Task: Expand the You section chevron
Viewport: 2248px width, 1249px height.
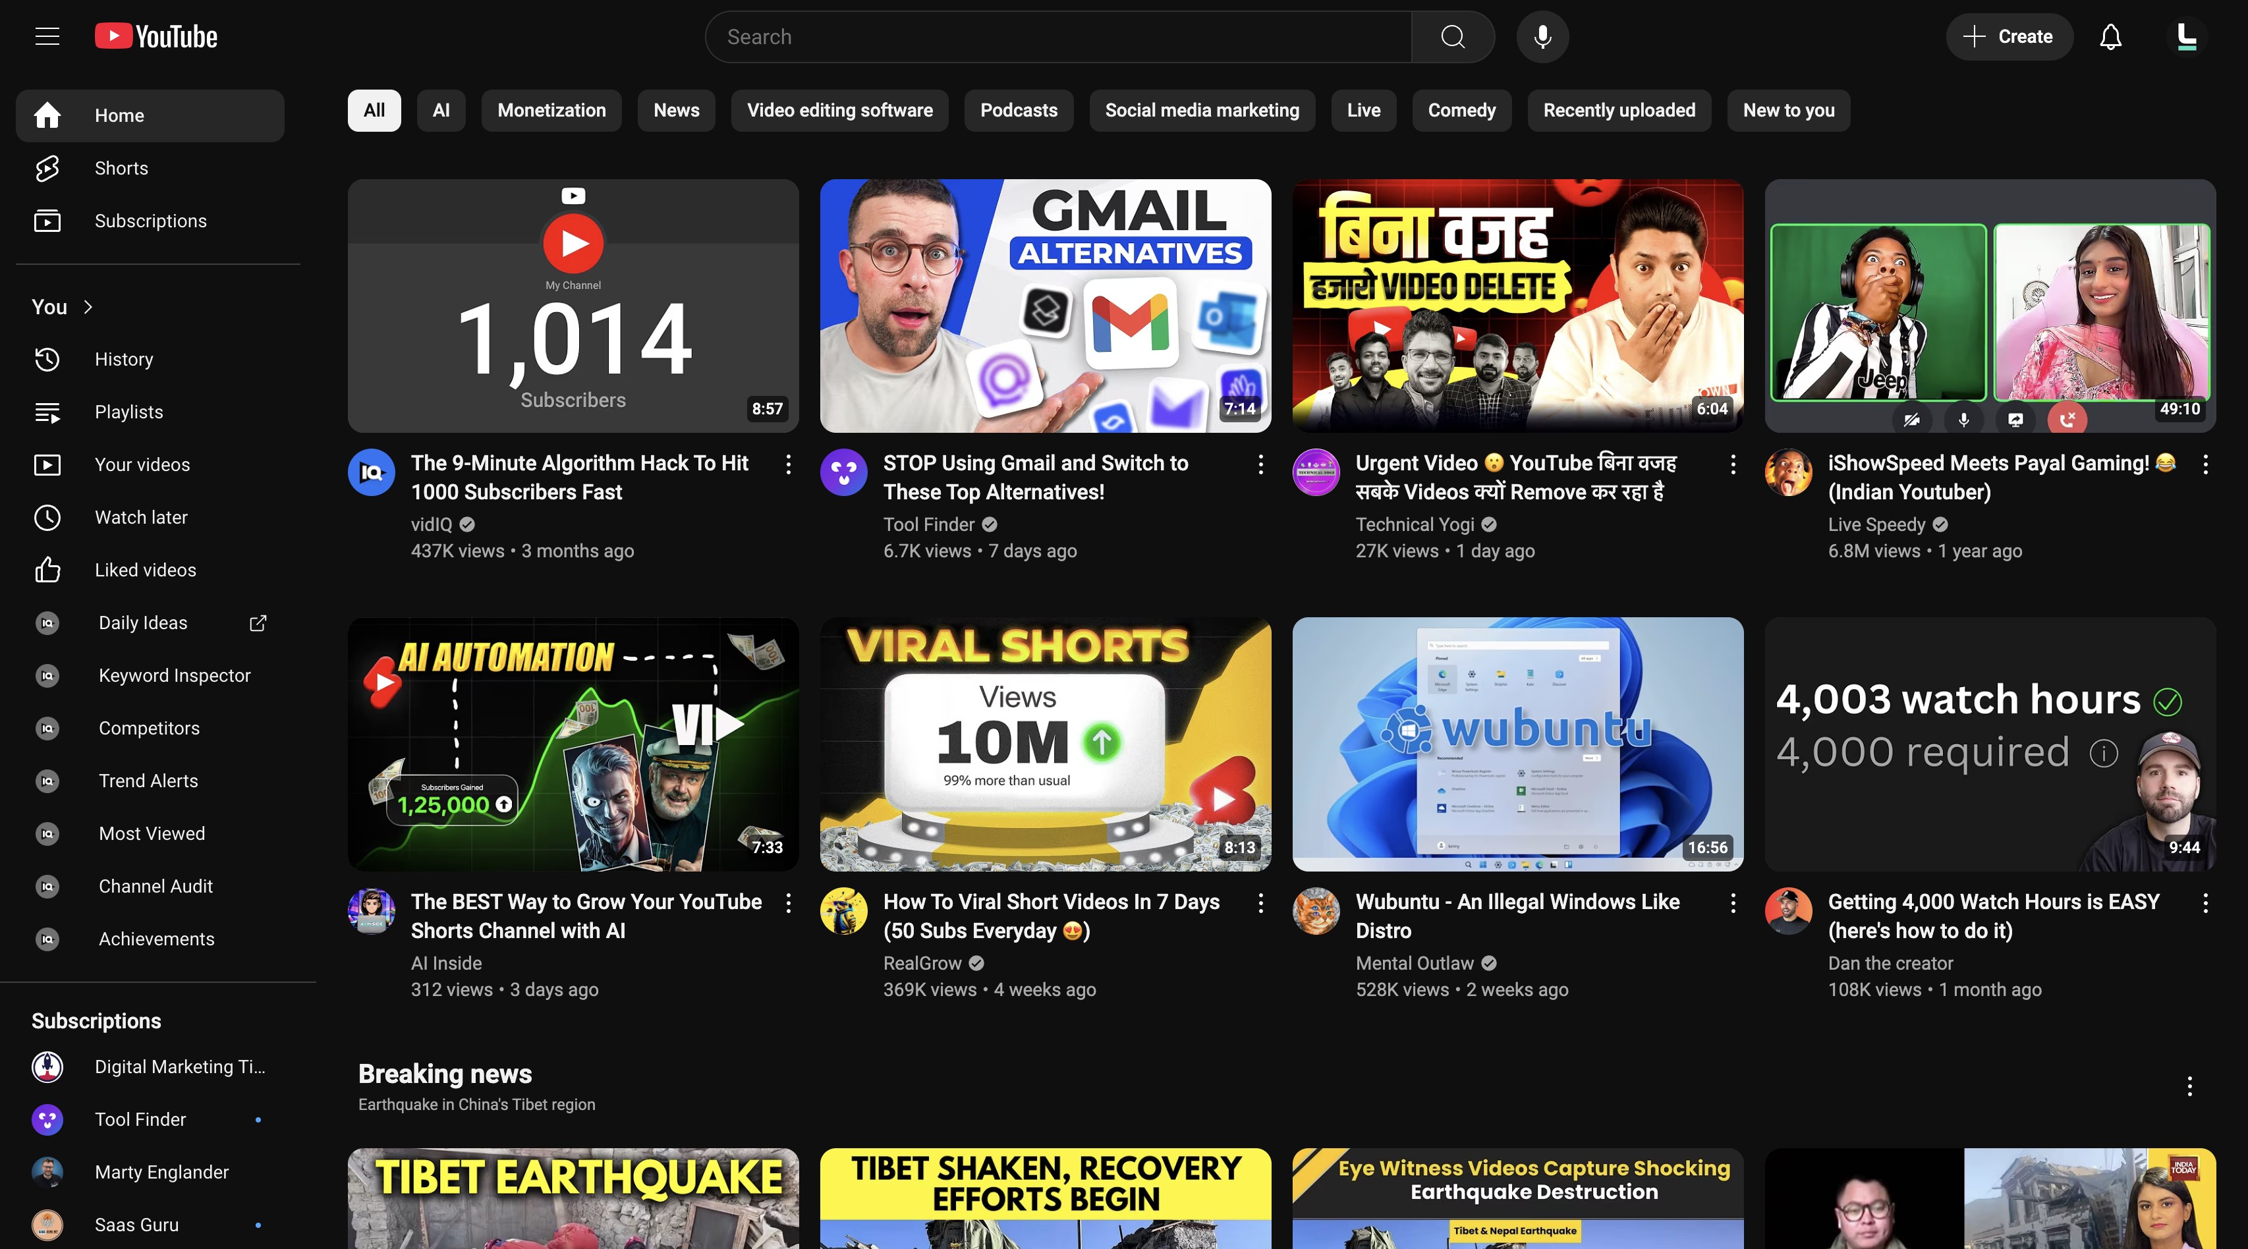Action: [x=87, y=307]
